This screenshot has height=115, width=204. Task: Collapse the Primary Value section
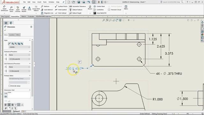30,76
